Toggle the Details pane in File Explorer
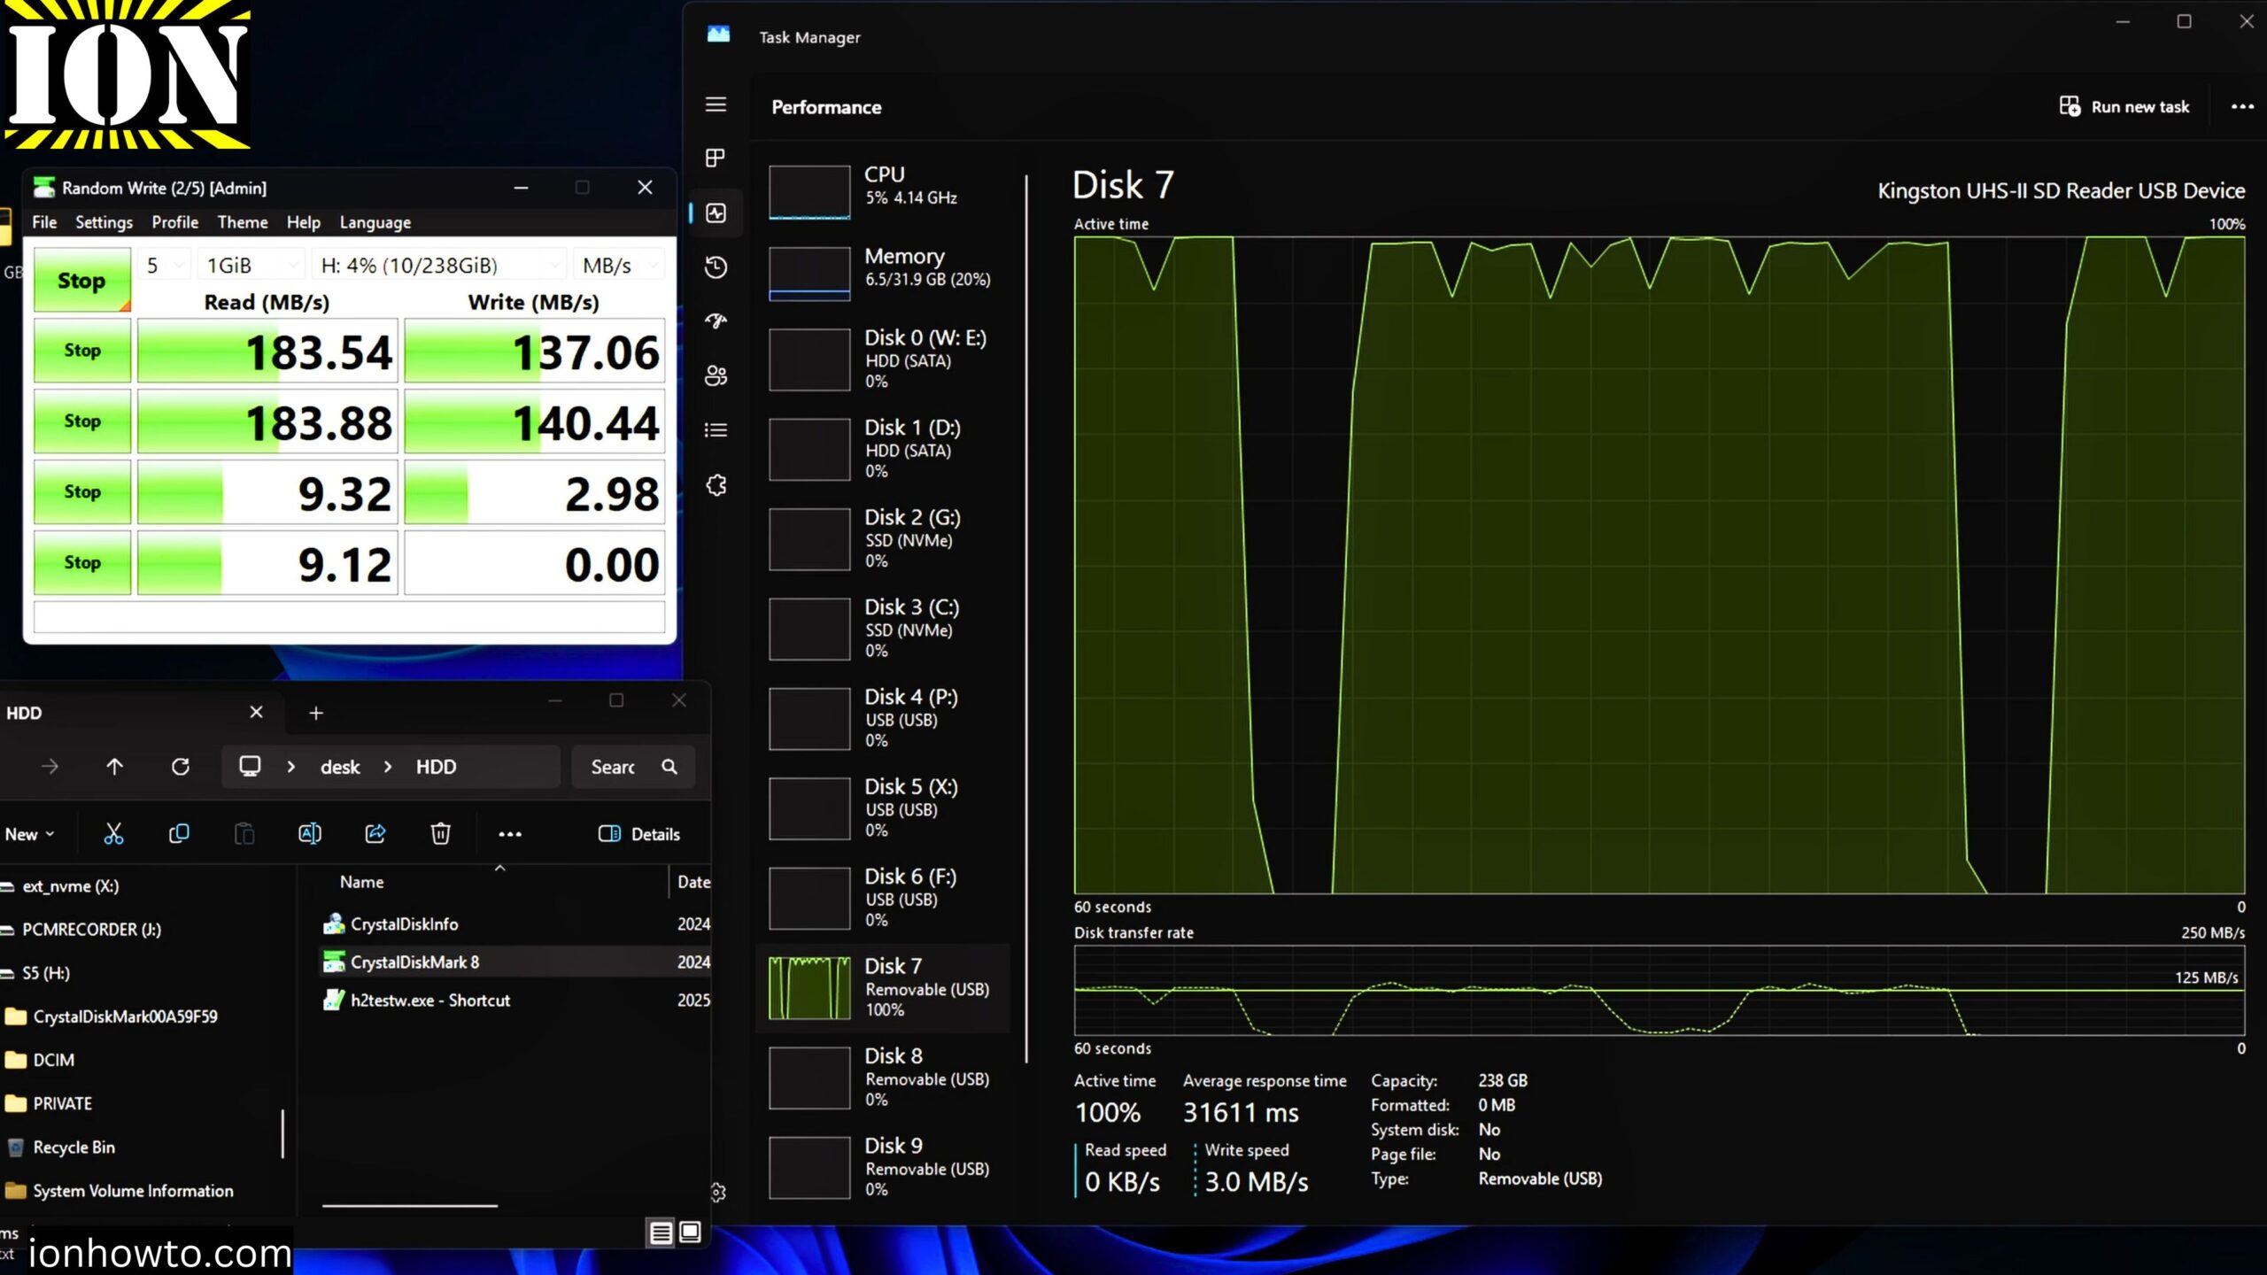This screenshot has height=1275, width=2267. point(639,833)
